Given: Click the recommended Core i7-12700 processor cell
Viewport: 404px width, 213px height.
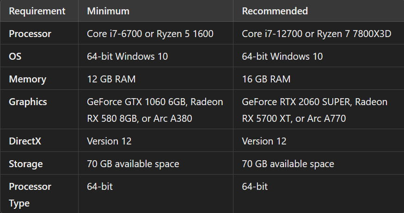Looking at the screenshot, I should pyautogui.click(x=317, y=34).
